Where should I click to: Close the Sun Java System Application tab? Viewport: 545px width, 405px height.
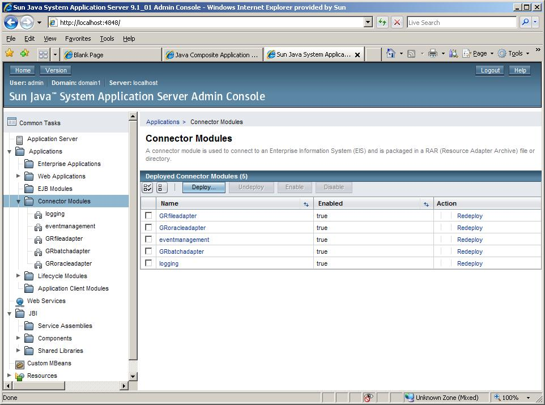(357, 55)
